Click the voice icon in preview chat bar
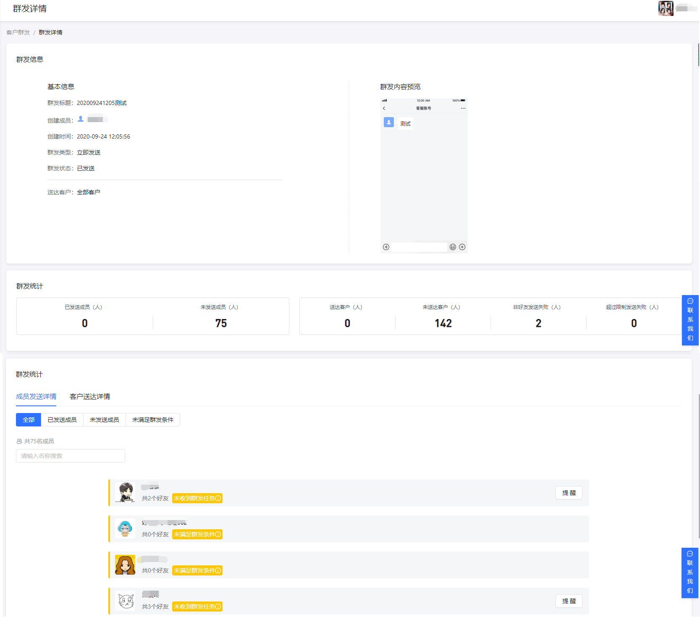The height and width of the screenshot is (617, 700). [386, 247]
